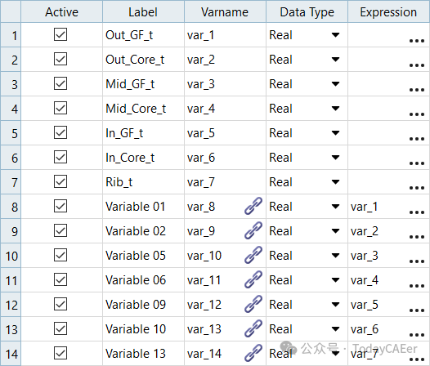Select row number 5 header
Image resolution: width=430 pixels, height=366 pixels.
pyautogui.click(x=11, y=133)
